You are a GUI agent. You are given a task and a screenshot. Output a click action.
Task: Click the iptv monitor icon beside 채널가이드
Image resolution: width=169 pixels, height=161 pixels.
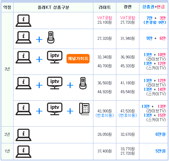[55, 57]
